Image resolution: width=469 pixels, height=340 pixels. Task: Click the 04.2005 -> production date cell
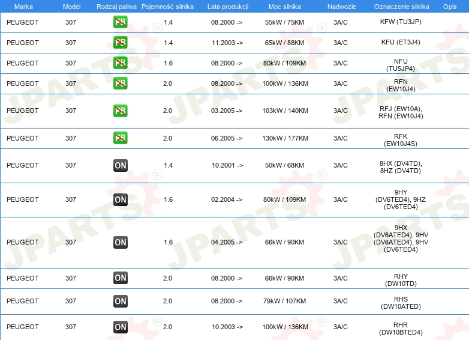coord(227,242)
